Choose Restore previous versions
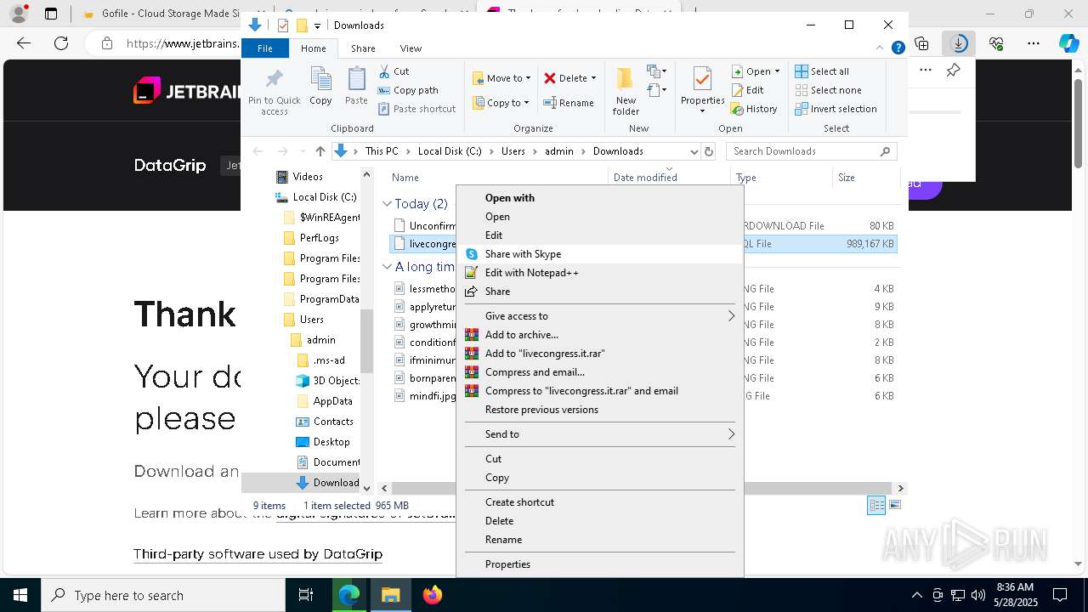 coord(600,410)
